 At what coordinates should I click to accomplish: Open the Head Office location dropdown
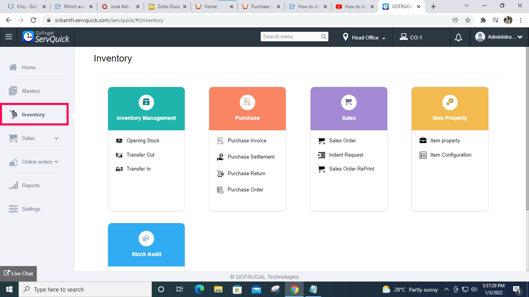pos(364,38)
